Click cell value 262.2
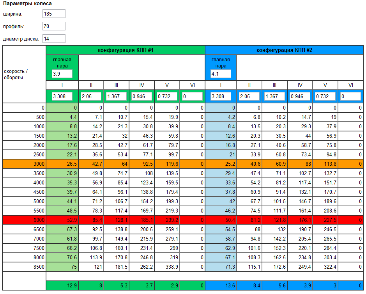This screenshot has height=294, width=366. (x=142, y=267)
